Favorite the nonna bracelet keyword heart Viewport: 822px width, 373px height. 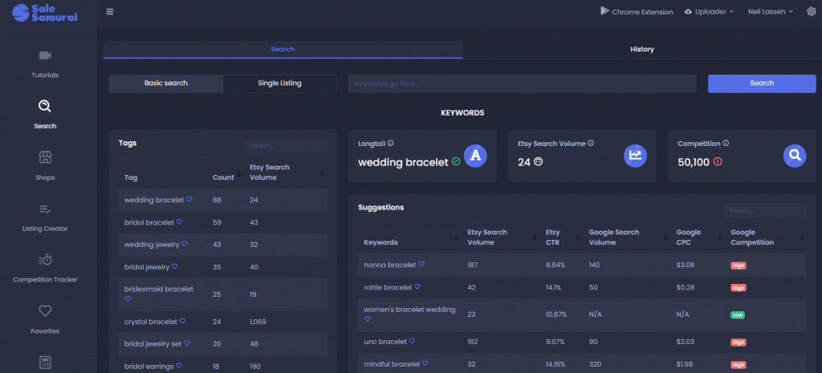coord(421,264)
